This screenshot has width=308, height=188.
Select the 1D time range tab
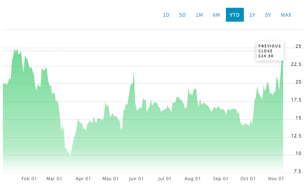click(166, 15)
